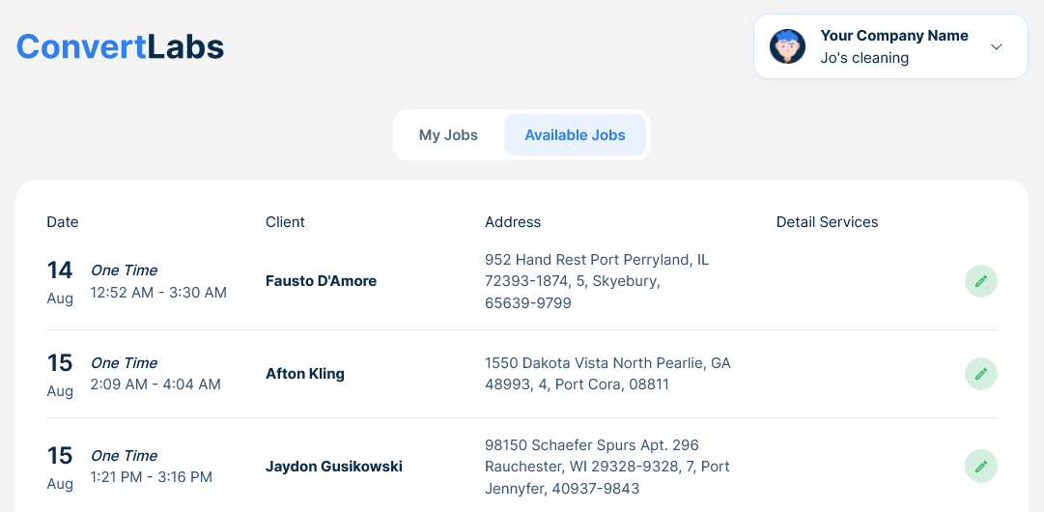This screenshot has height=512, width=1044.
Task: Switch to the My Jobs tab
Action: tap(448, 135)
